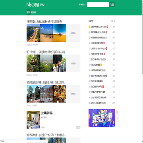Click the silver rank 2 badge icon
Image resolution: width=143 pixels, height=143 pixels.
tap(89, 32)
